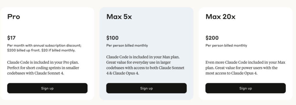Click the annual subscription discount note under $17

pos(44,48)
